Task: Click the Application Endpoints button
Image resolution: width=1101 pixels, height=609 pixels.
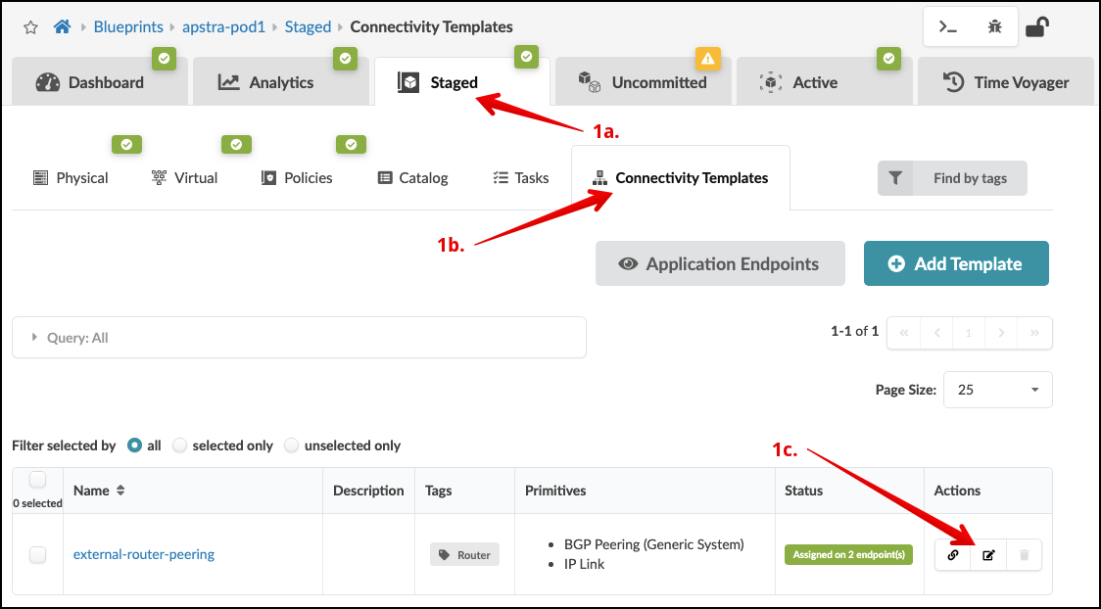Action: point(720,263)
